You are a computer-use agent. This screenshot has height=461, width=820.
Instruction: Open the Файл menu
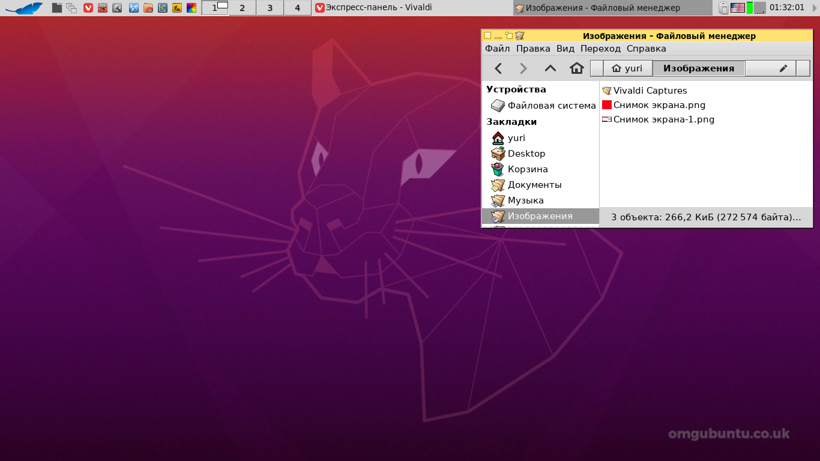click(498, 49)
